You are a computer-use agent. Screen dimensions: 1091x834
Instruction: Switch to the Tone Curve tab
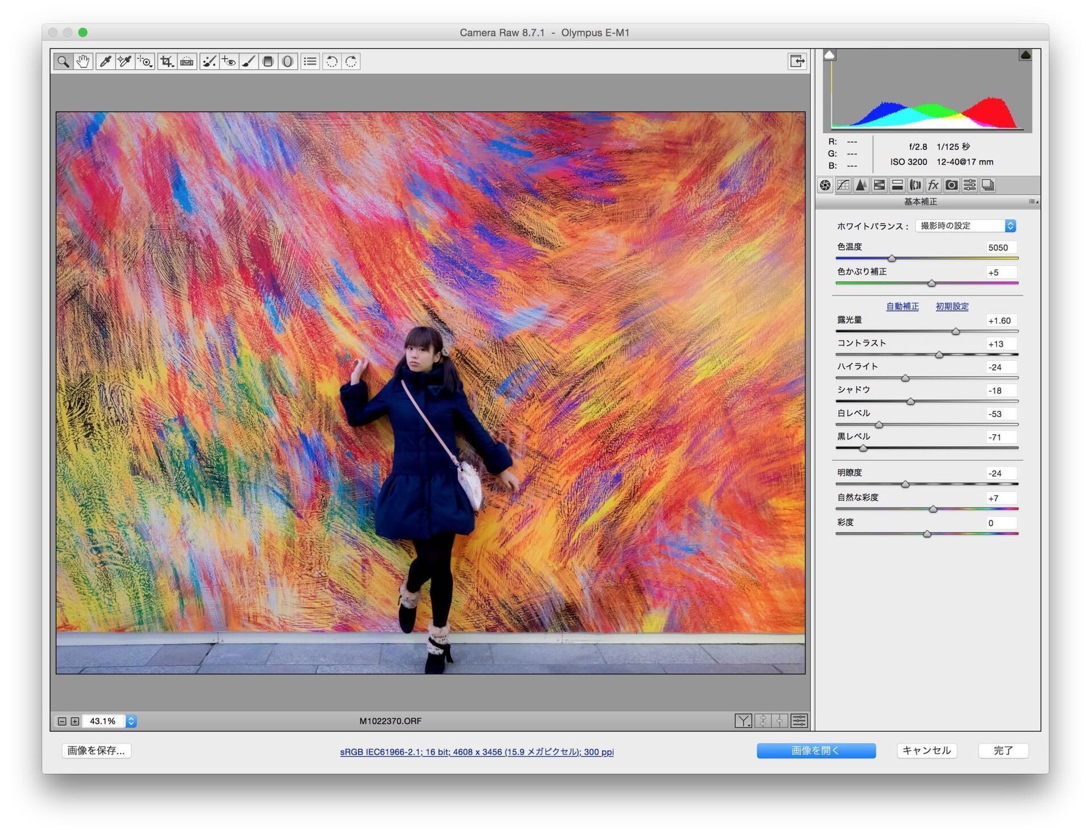click(843, 185)
